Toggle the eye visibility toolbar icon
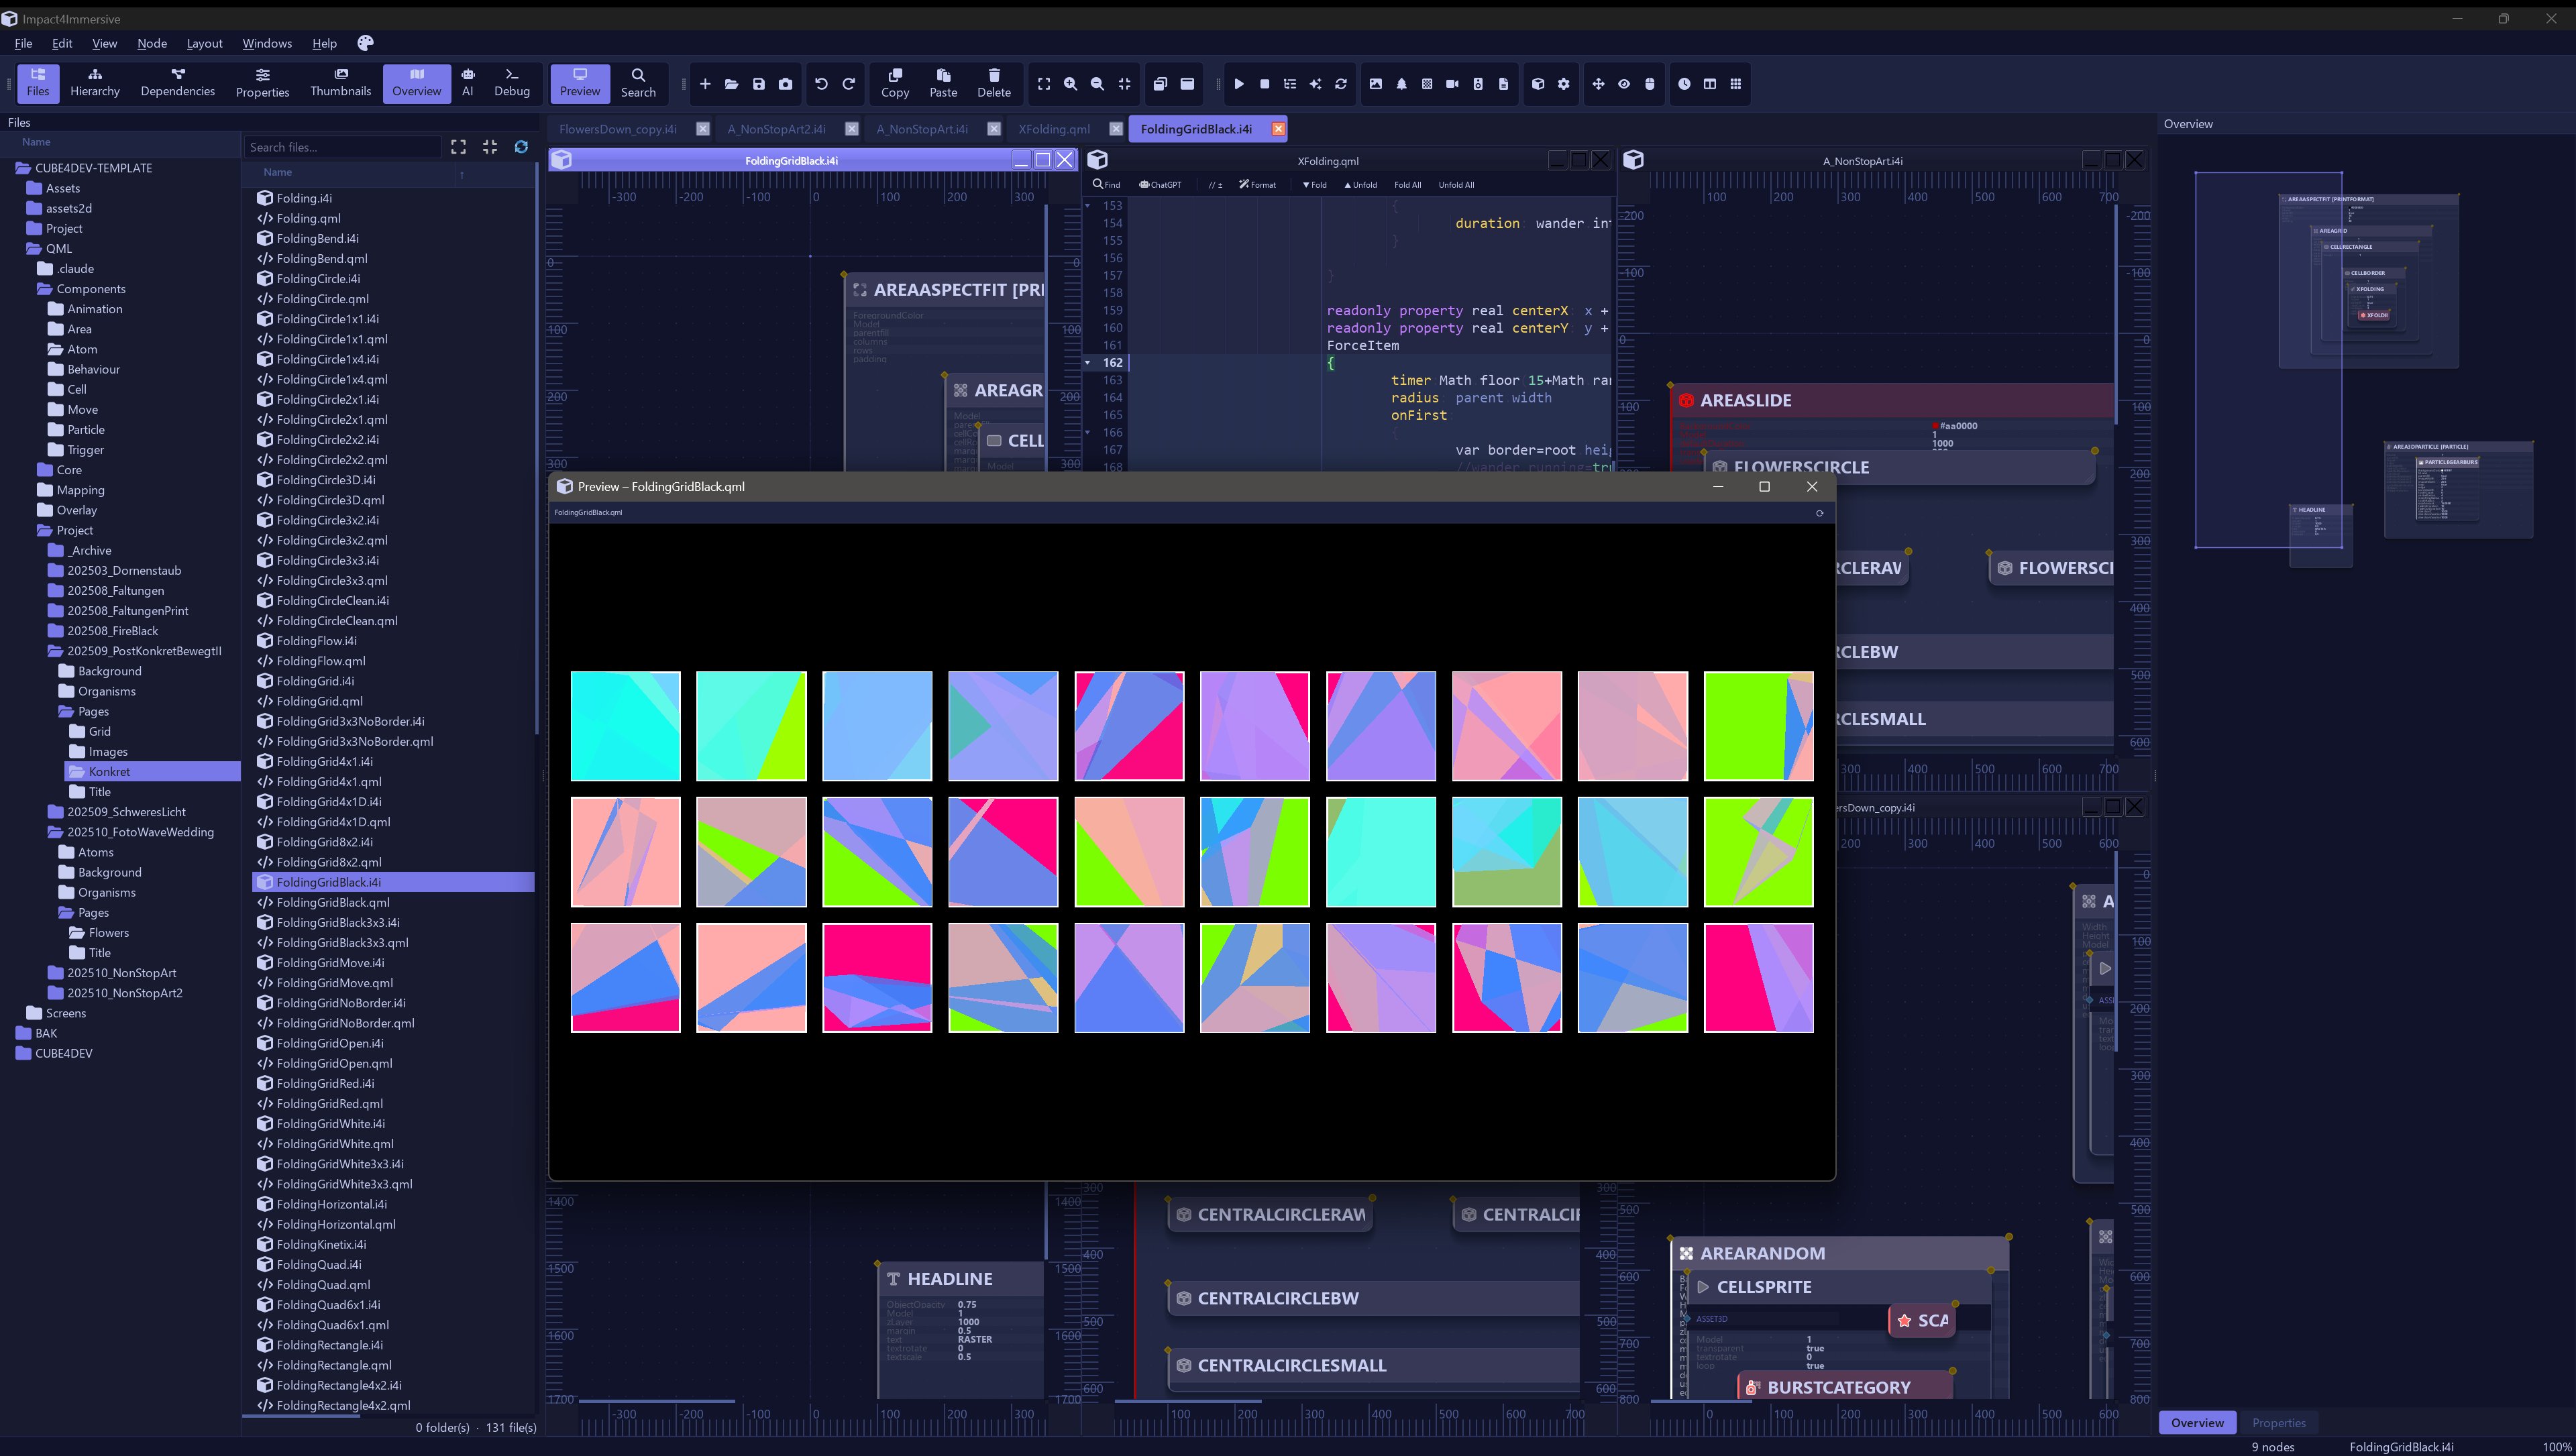The image size is (2576, 1456). (x=1624, y=84)
